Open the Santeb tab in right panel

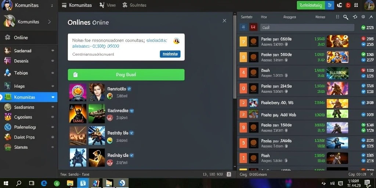click(246, 17)
